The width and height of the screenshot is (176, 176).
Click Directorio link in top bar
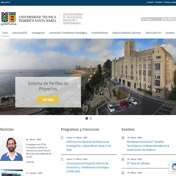(x=159, y=2)
